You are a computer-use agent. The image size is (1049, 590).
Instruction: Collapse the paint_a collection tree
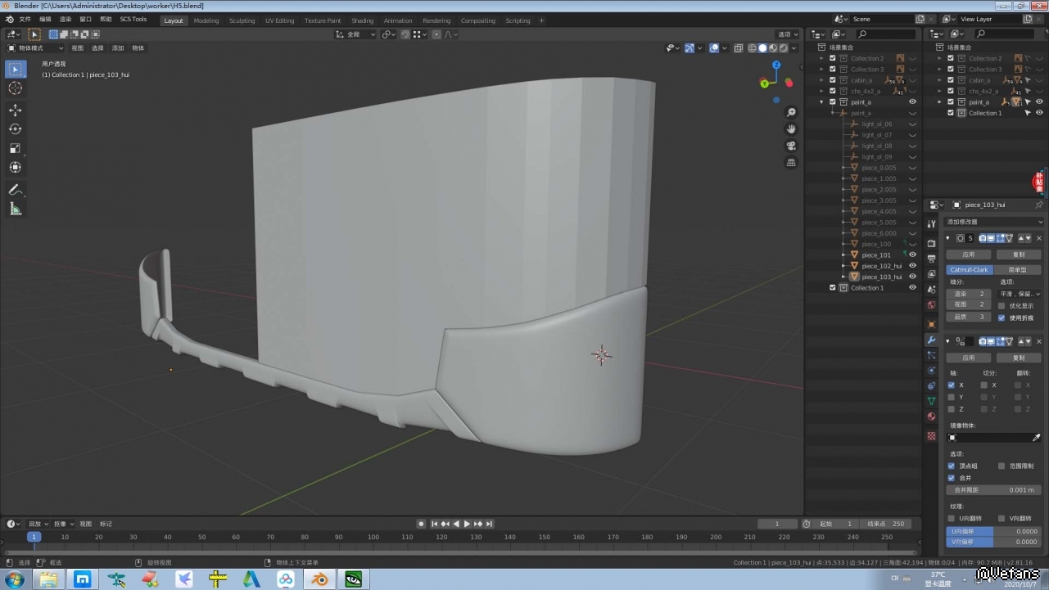click(822, 102)
